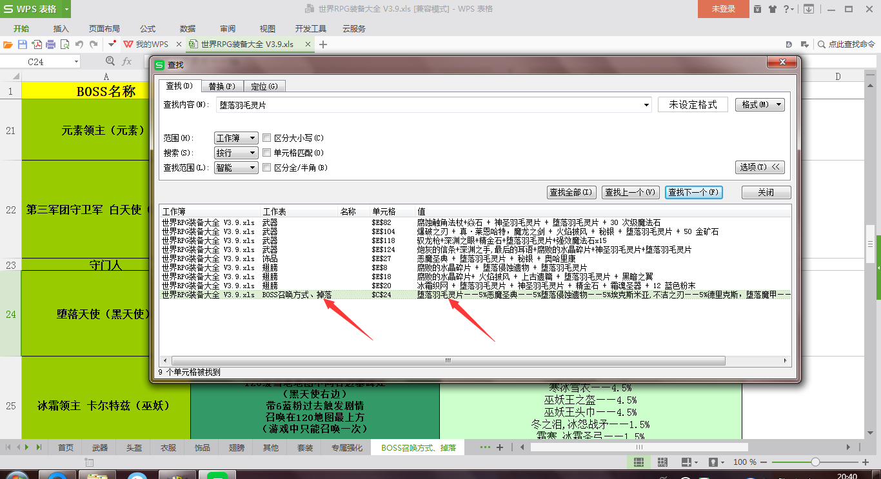The width and height of the screenshot is (881, 479).
Task: Toggle 区分全/半角 checkbox
Action: pyautogui.click(x=266, y=168)
